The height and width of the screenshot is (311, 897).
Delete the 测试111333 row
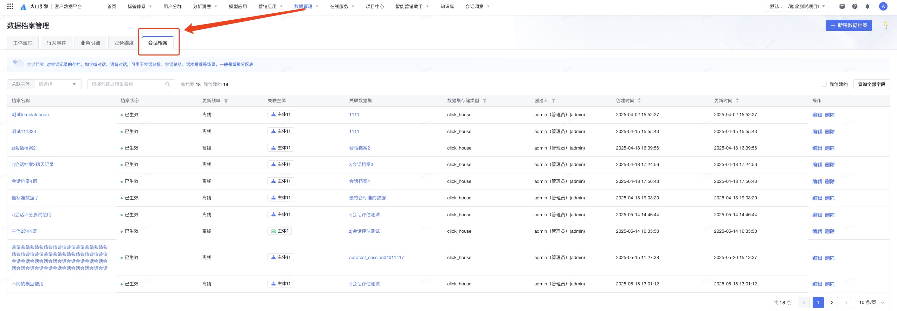pos(830,132)
